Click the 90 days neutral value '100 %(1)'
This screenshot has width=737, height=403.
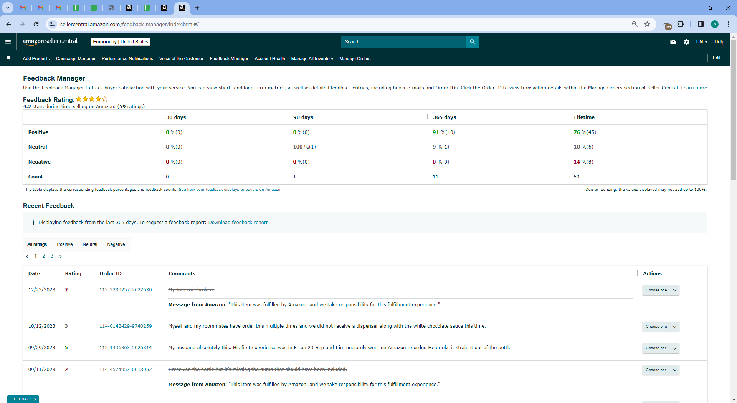[x=304, y=147]
